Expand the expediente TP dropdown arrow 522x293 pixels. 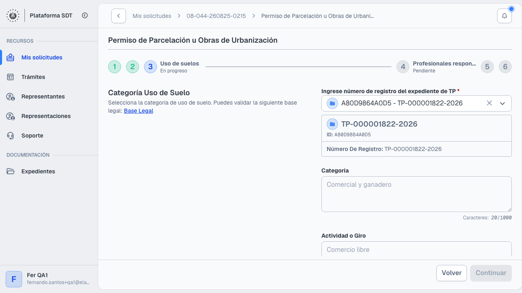(502, 103)
